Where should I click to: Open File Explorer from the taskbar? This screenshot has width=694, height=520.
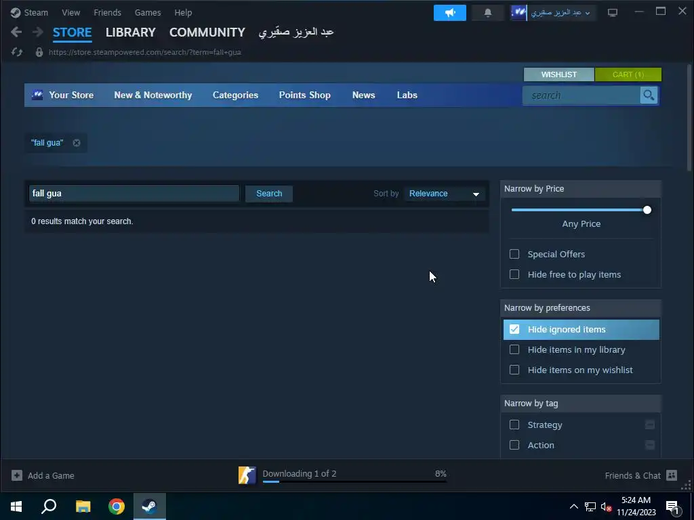(x=83, y=506)
